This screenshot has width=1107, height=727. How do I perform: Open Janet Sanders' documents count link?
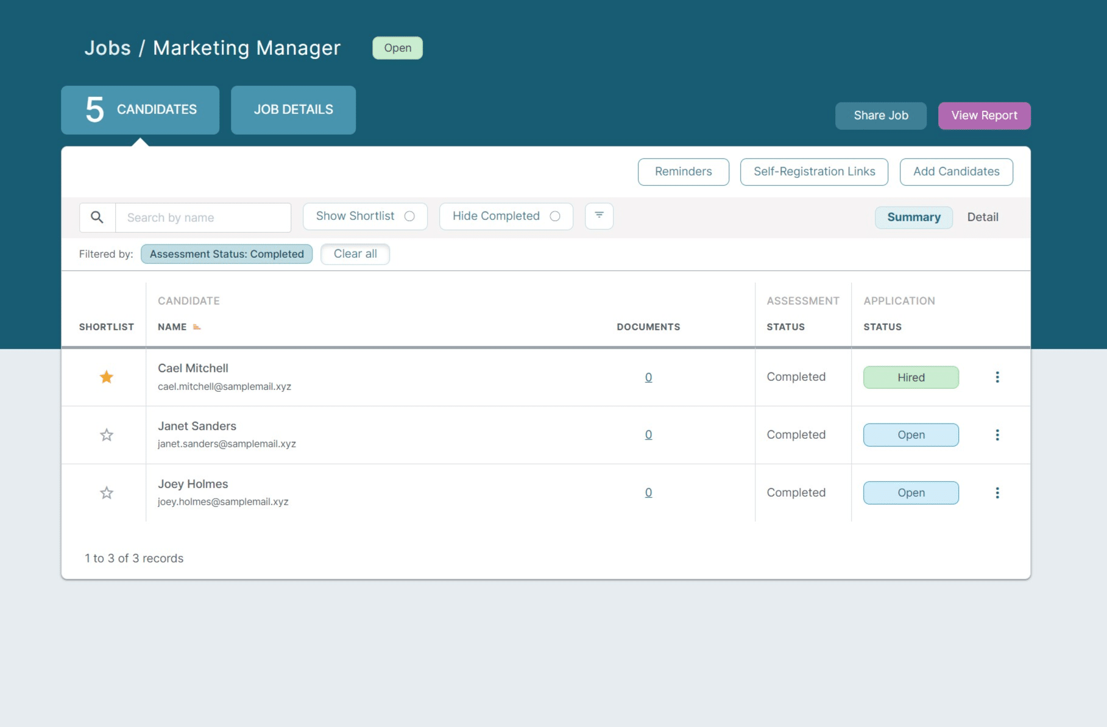tap(648, 434)
